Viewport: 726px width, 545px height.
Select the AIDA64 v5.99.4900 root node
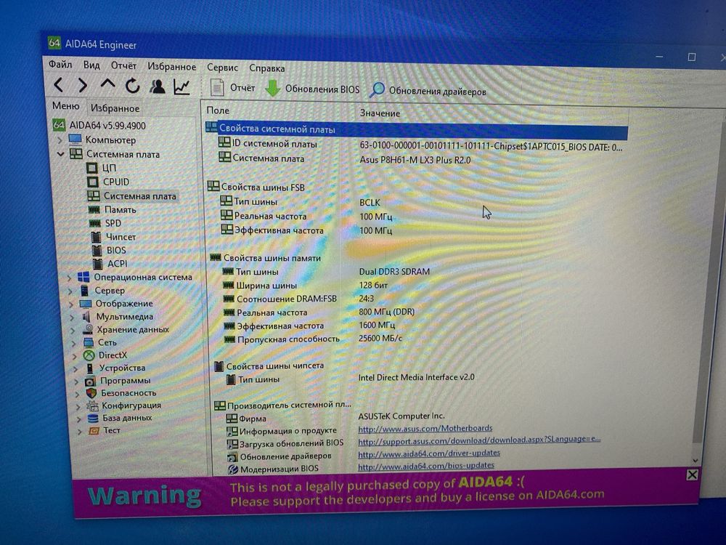coord(99,125)
